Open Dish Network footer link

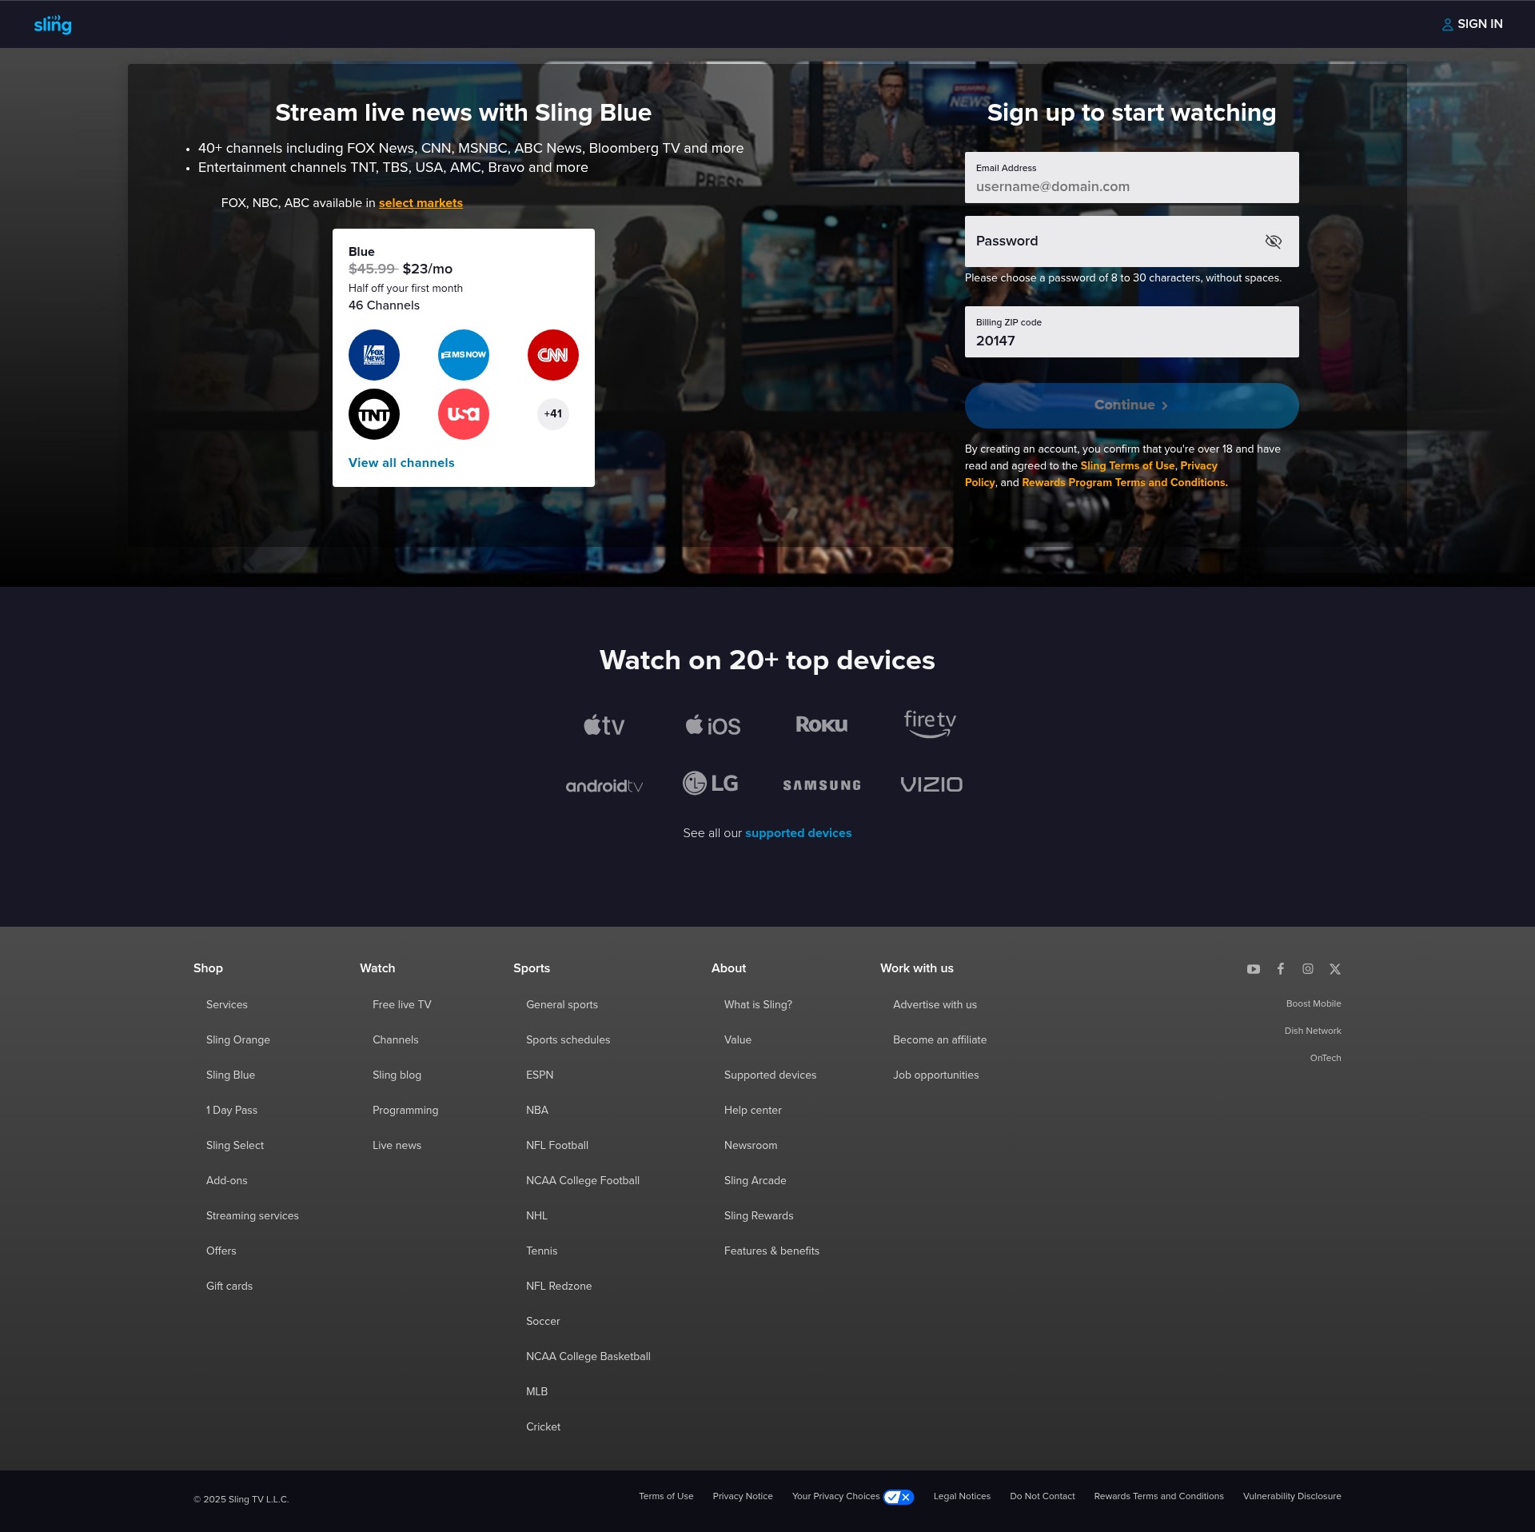[1313, 1031]
